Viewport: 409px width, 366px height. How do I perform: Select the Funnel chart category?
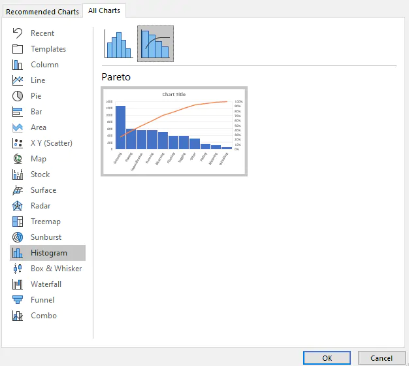click(x=42, y=300)
